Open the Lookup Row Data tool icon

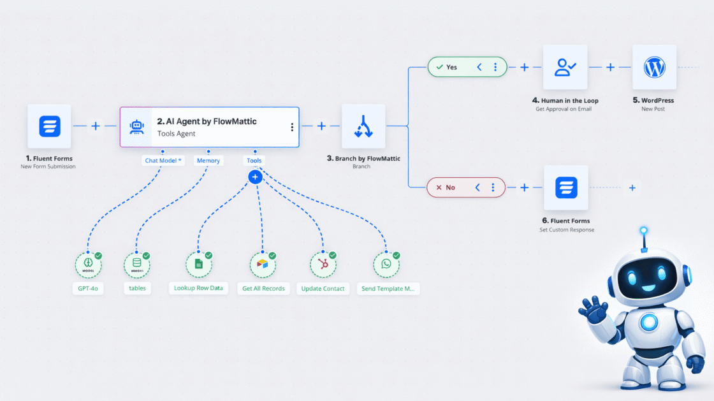point(198,265)
